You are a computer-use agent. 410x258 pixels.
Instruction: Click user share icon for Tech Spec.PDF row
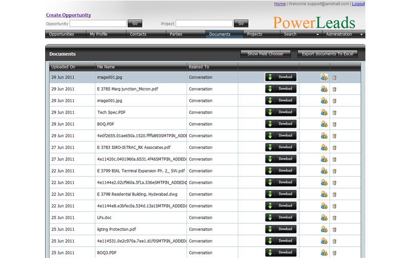click(324, 112)
